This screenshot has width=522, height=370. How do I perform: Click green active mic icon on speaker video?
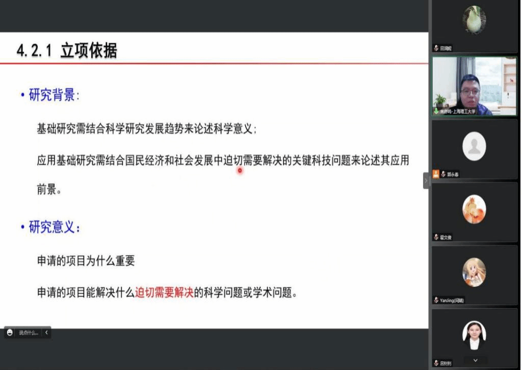436,111
